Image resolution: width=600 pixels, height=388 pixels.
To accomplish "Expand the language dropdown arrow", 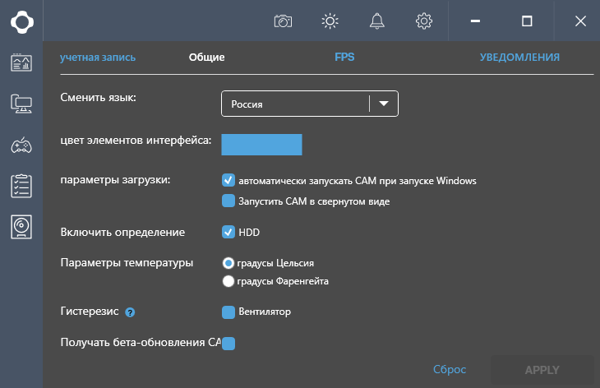I will [x=384, y=104].
